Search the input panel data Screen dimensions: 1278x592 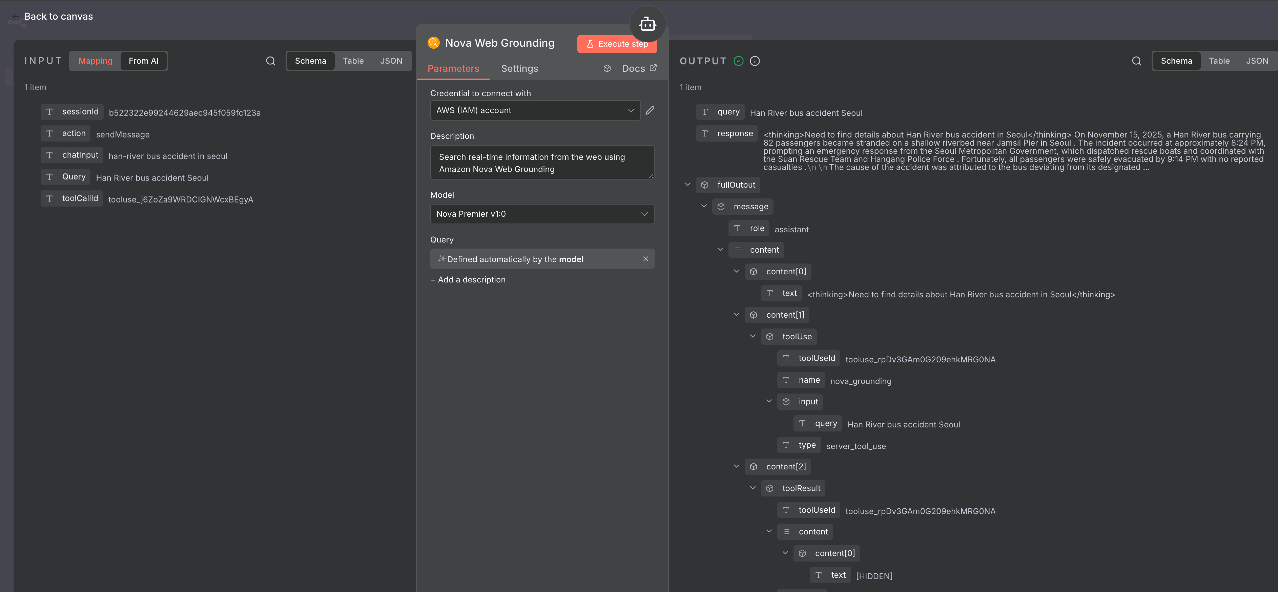click(270, 61)
